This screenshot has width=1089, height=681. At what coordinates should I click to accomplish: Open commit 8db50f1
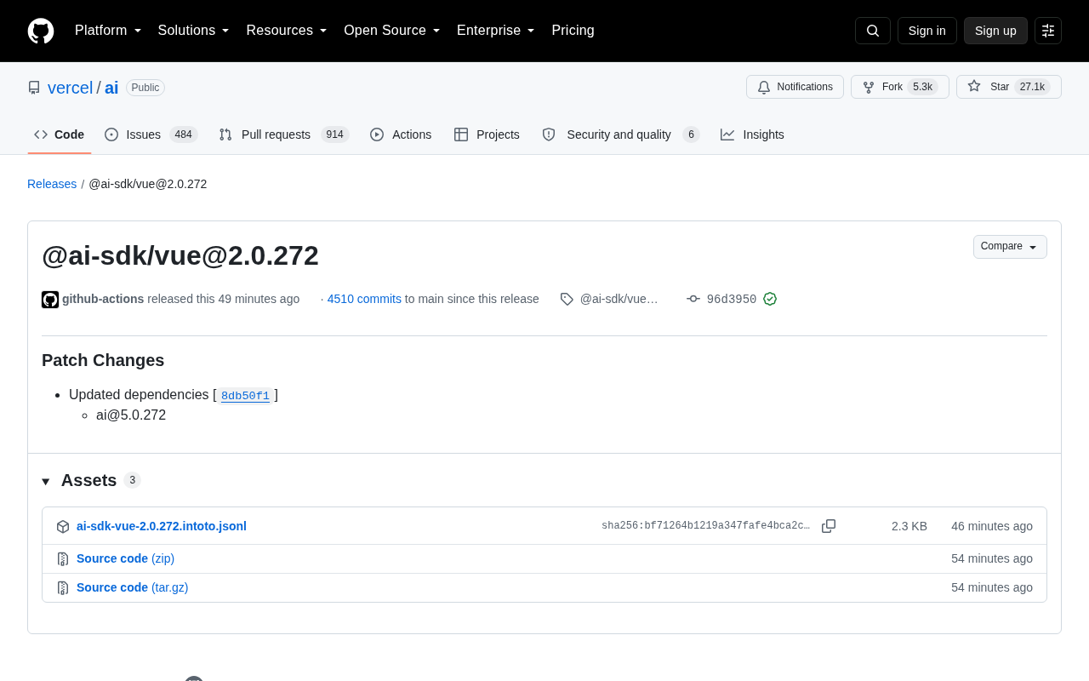[x=245, y=396]
